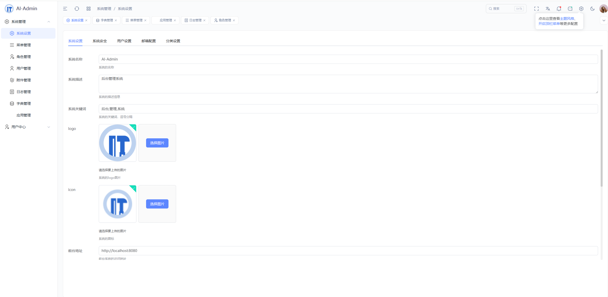Click the helper text 系统的描述信息

point(109,97)
